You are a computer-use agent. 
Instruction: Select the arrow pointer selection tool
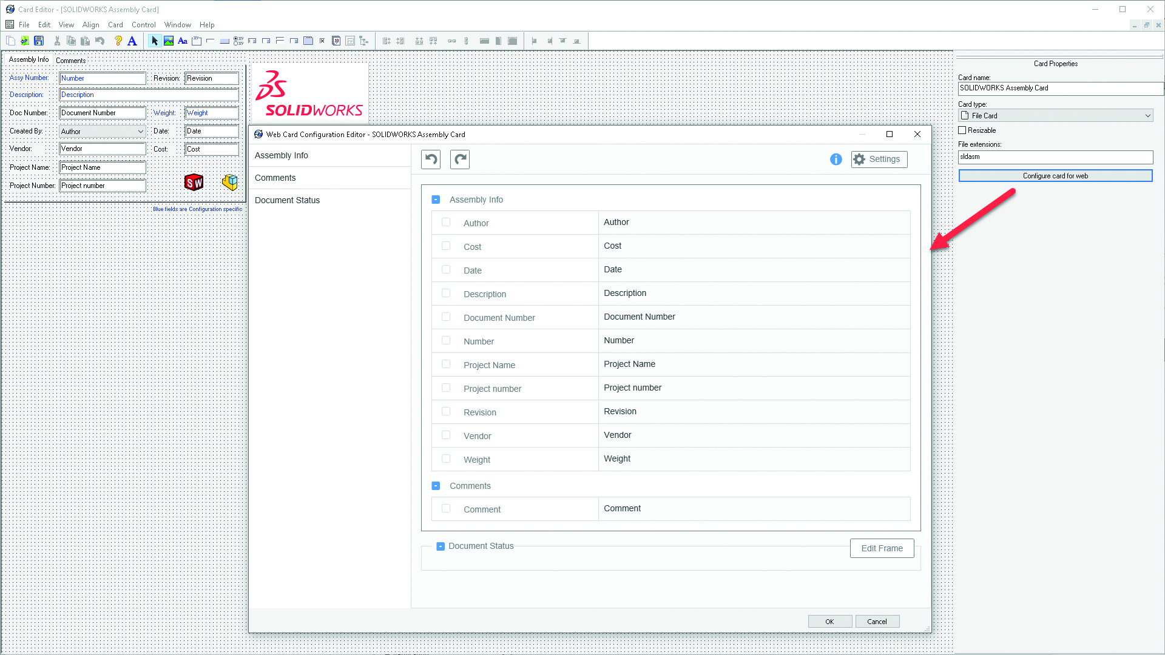[x=155, y=41]
